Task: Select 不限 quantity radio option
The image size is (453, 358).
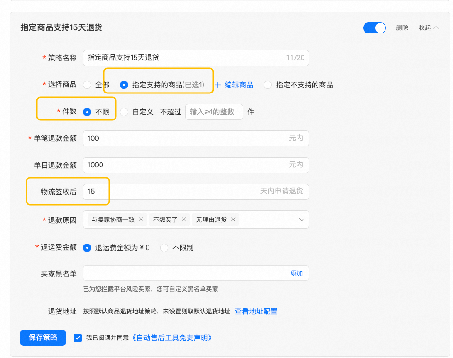Action: [87, 112]
